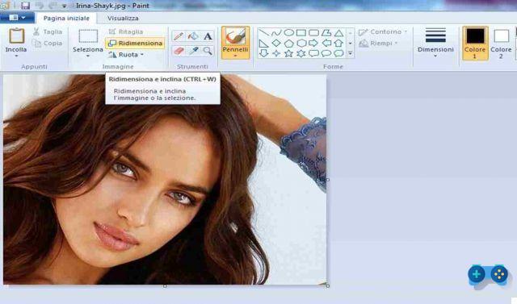Pick the Rectangle shape

pos(301,32)
